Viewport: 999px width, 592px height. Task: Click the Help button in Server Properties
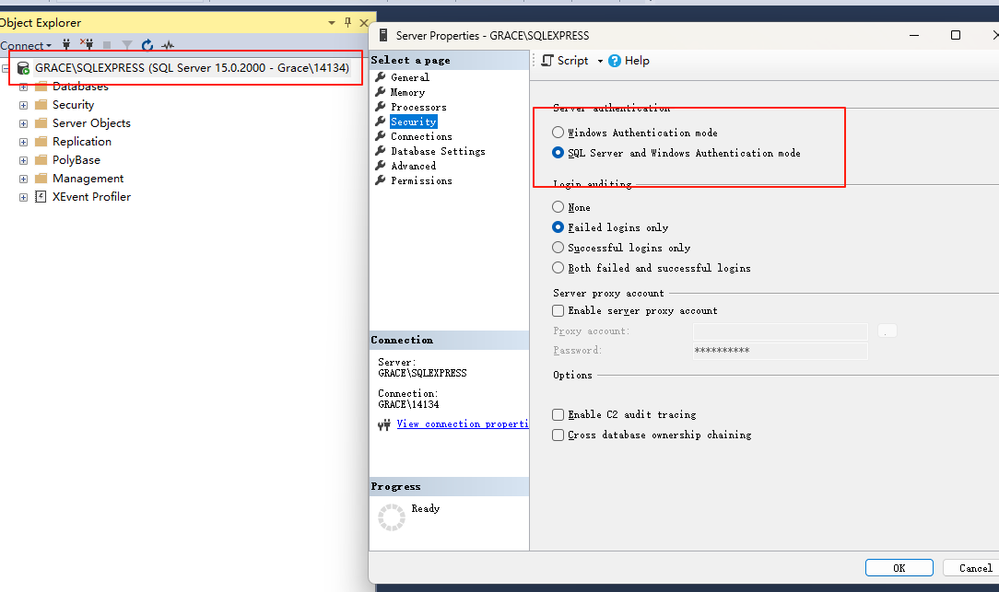(629, 61)
